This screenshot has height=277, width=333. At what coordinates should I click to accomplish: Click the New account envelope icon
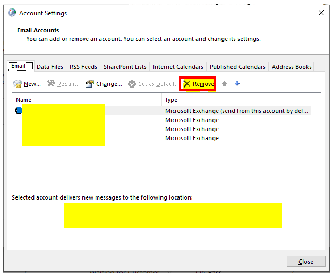(17, 84)
